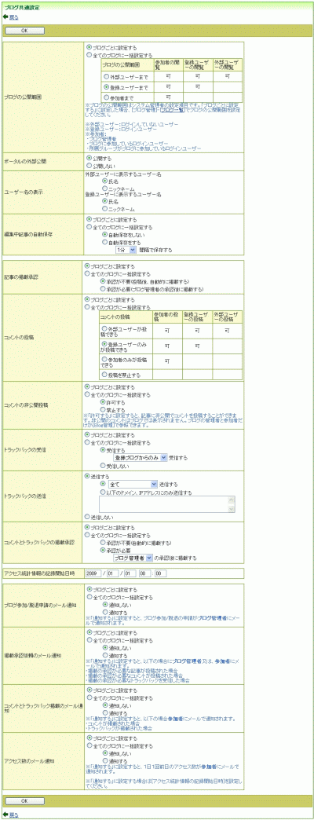
Task: Select 参加者まで for blog publication range
Action: pos(105,97)
